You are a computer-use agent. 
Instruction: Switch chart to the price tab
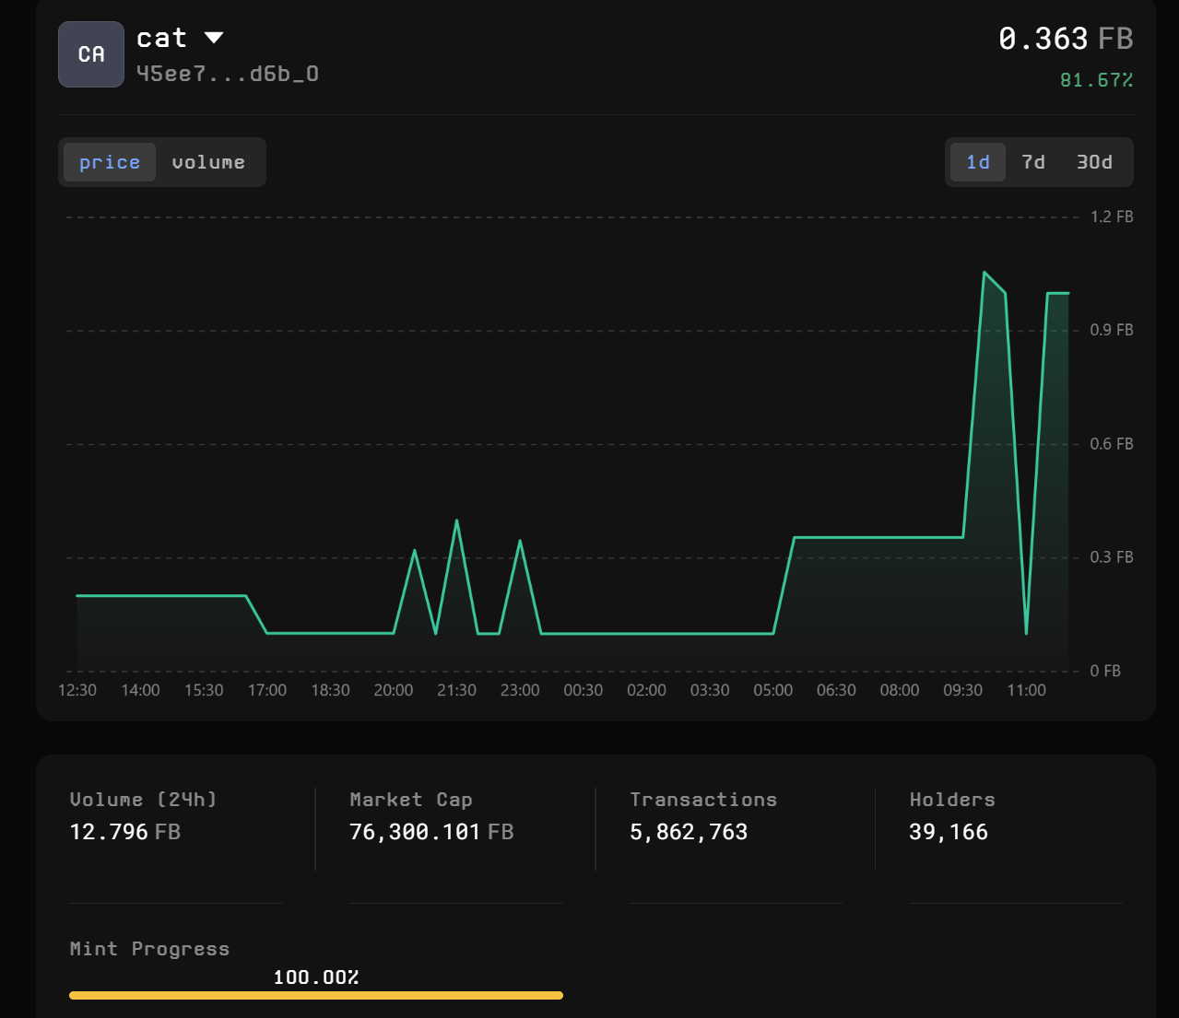(110, 162)
